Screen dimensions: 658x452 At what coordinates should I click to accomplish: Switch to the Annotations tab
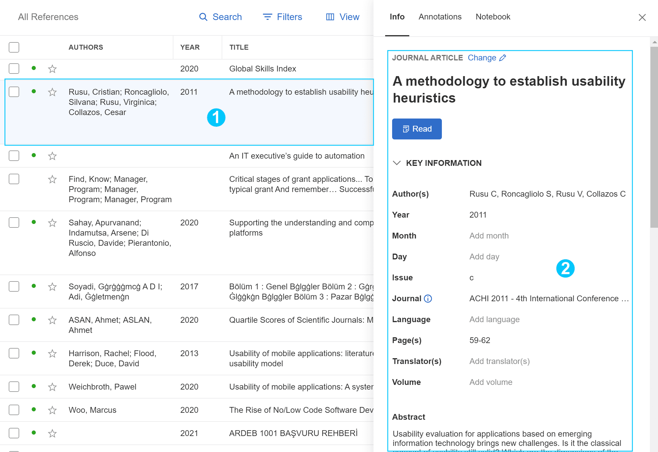pos(440,17)
